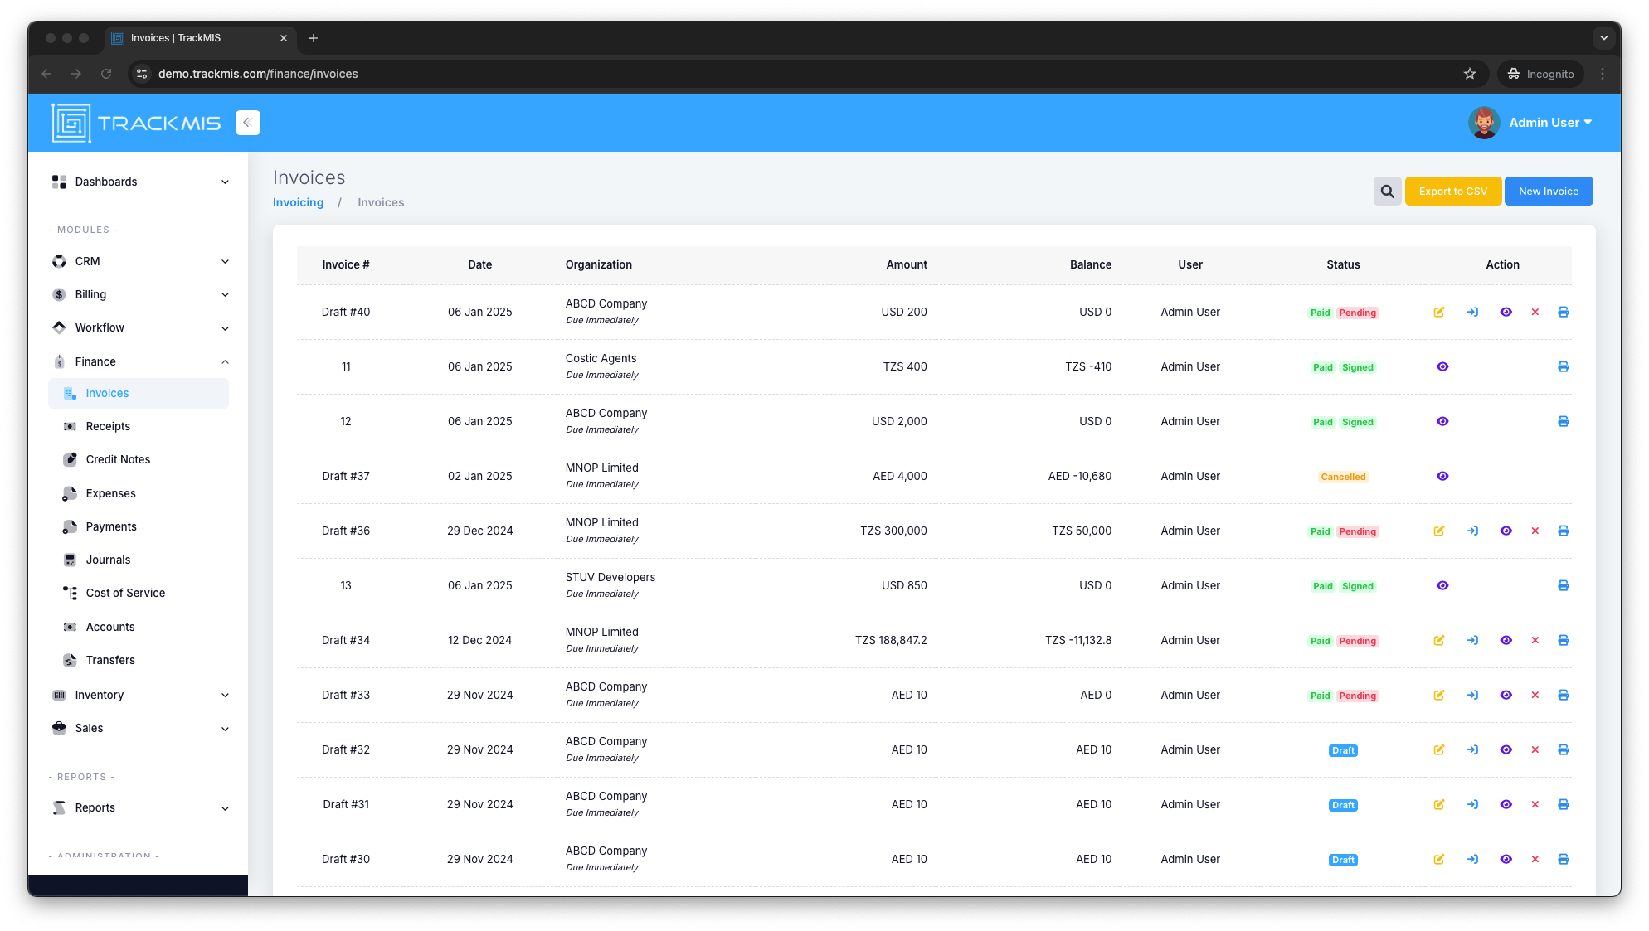View invoice 11 using the eye icon
1649x931 pixels.
click(1442, 366)
